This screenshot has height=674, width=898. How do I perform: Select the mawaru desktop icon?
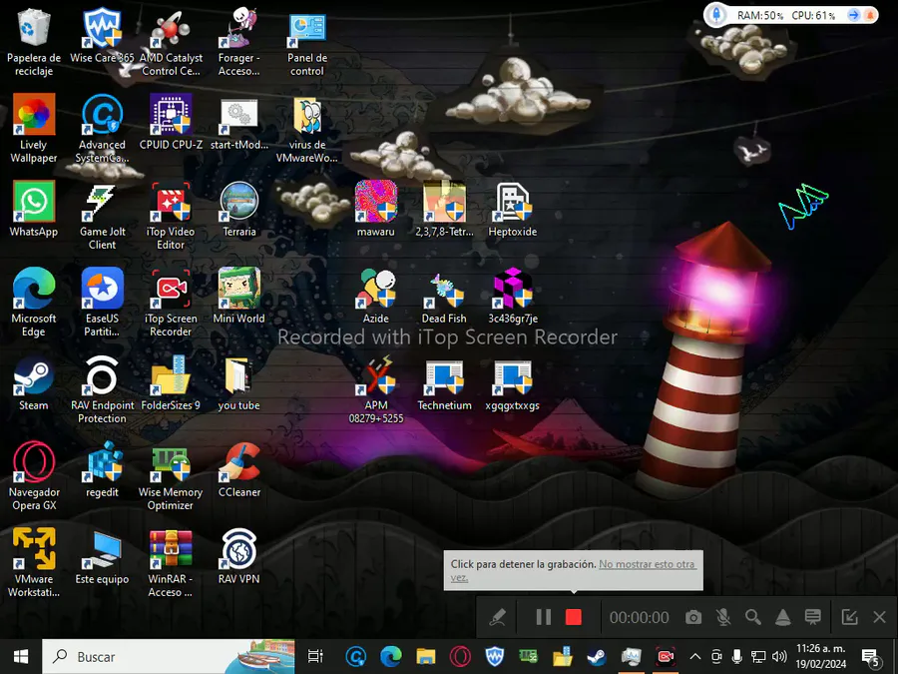376,210
